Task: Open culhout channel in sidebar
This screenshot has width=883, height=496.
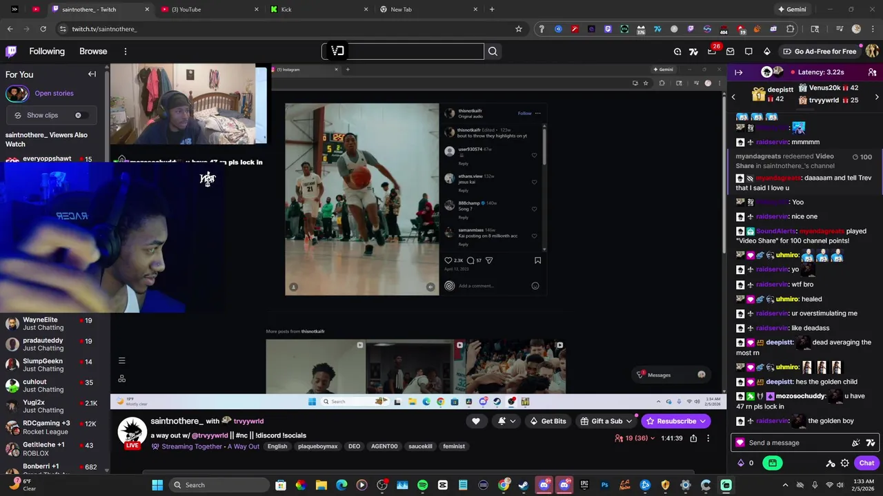Action: click(55, 386)
